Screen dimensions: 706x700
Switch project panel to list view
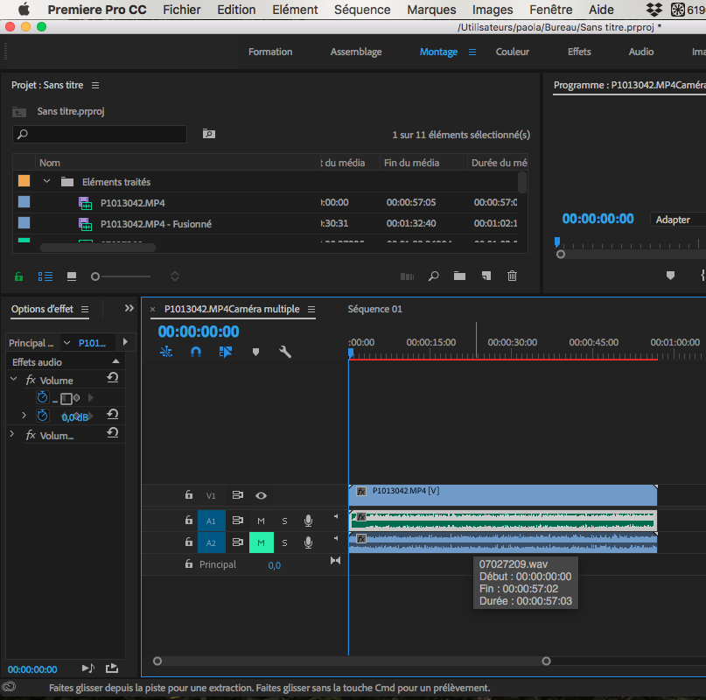(45, 276)
